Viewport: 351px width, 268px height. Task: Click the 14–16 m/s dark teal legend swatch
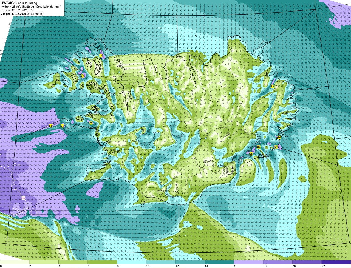219,262
